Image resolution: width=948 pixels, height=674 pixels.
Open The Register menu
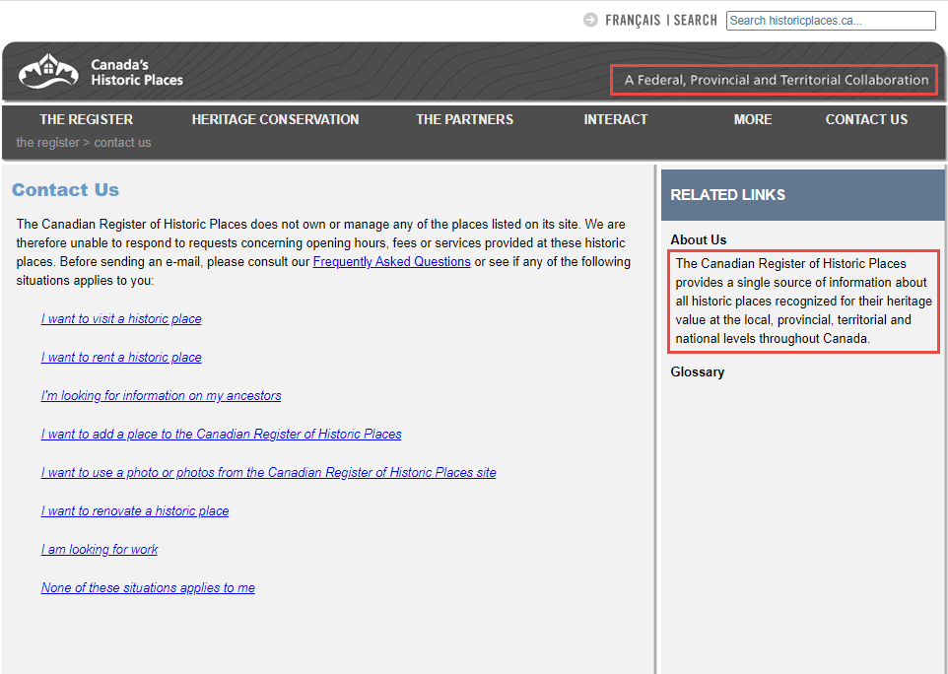click(86, 119)
